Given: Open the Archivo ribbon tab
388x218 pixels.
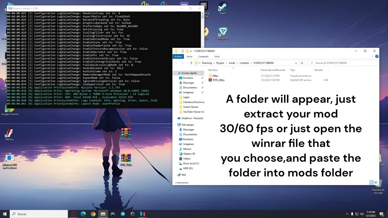Looking at the screenshot, I should click(x=178, y=56).
